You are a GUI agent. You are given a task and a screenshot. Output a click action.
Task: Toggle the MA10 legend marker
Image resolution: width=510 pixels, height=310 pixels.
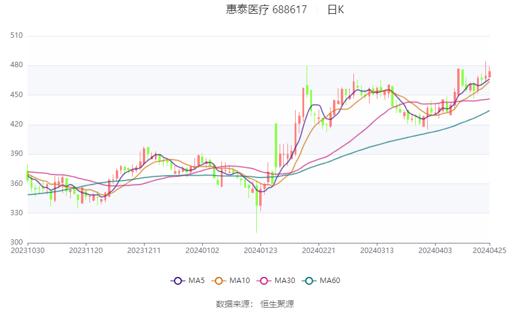click(218, 281)
